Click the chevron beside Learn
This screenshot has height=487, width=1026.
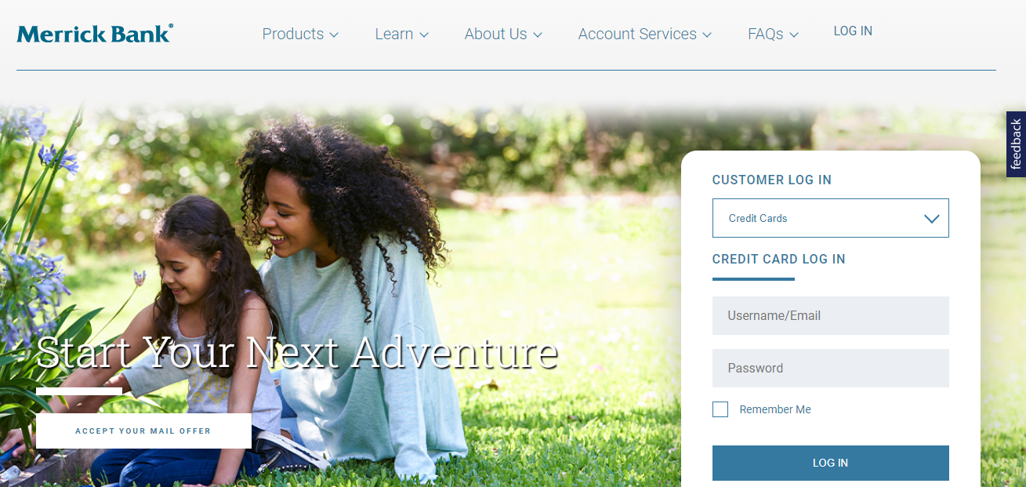pyautogui.click(x=424, y=35)
